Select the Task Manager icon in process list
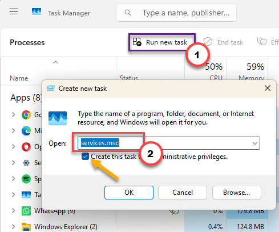This screenshot has width=279, height=232. coord(26,195)
